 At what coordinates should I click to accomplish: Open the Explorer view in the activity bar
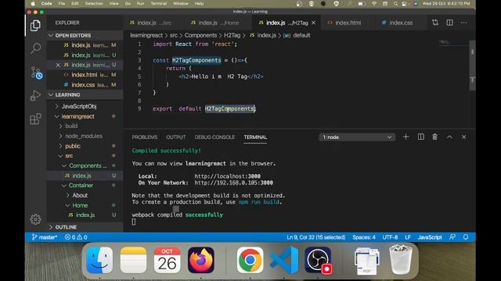coord(35,26)
